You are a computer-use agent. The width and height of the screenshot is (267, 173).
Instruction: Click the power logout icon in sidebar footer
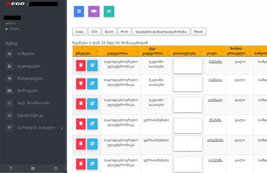coord(56,168)
